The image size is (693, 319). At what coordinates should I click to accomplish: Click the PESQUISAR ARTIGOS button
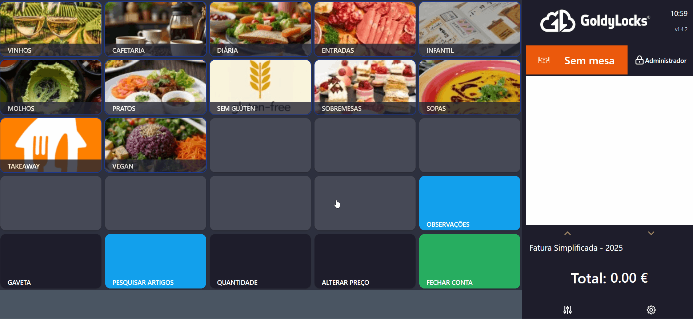pos(156,261)
